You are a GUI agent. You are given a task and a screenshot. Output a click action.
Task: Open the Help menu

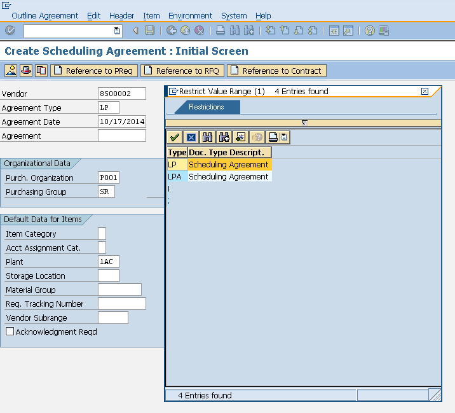point(263,16)
